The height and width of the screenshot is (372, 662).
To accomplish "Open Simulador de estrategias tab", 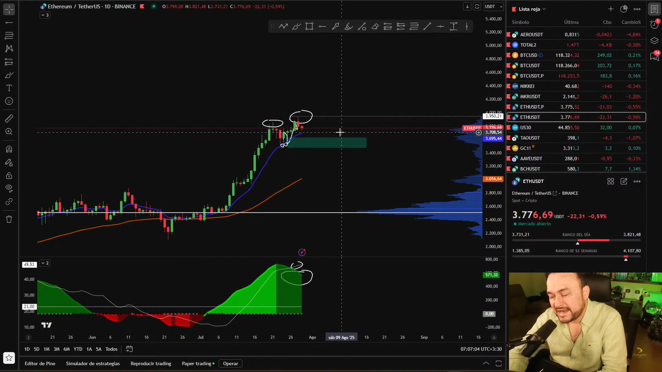I will click(93, 363).
